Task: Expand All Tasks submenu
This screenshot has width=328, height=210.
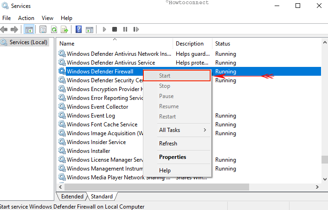Action: point(177,130)
